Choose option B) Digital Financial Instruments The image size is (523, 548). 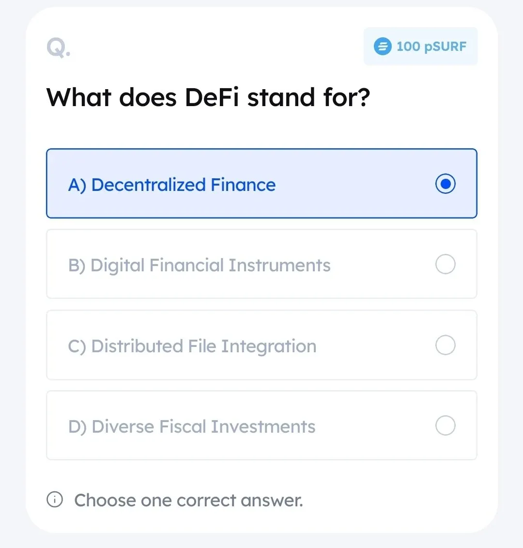pyautogui.click(x=261, y=264)
